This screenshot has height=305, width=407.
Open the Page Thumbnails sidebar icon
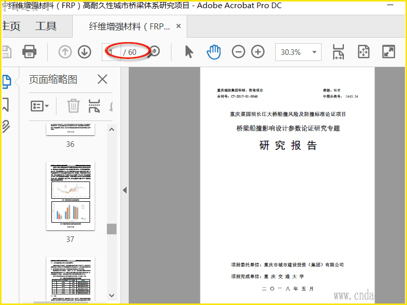click(7, 81)
